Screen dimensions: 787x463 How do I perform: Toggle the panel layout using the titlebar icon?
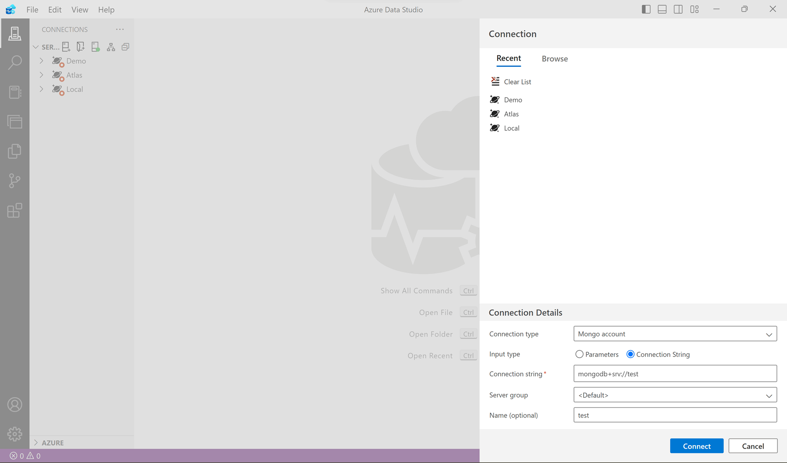pos(662,9)
